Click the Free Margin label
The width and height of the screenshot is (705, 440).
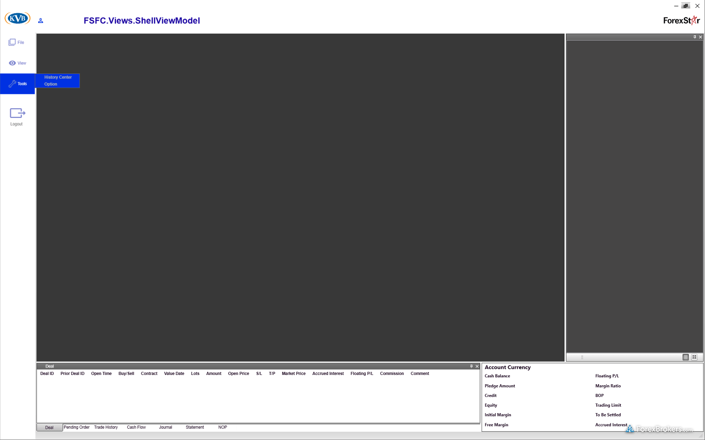point(496,425)
